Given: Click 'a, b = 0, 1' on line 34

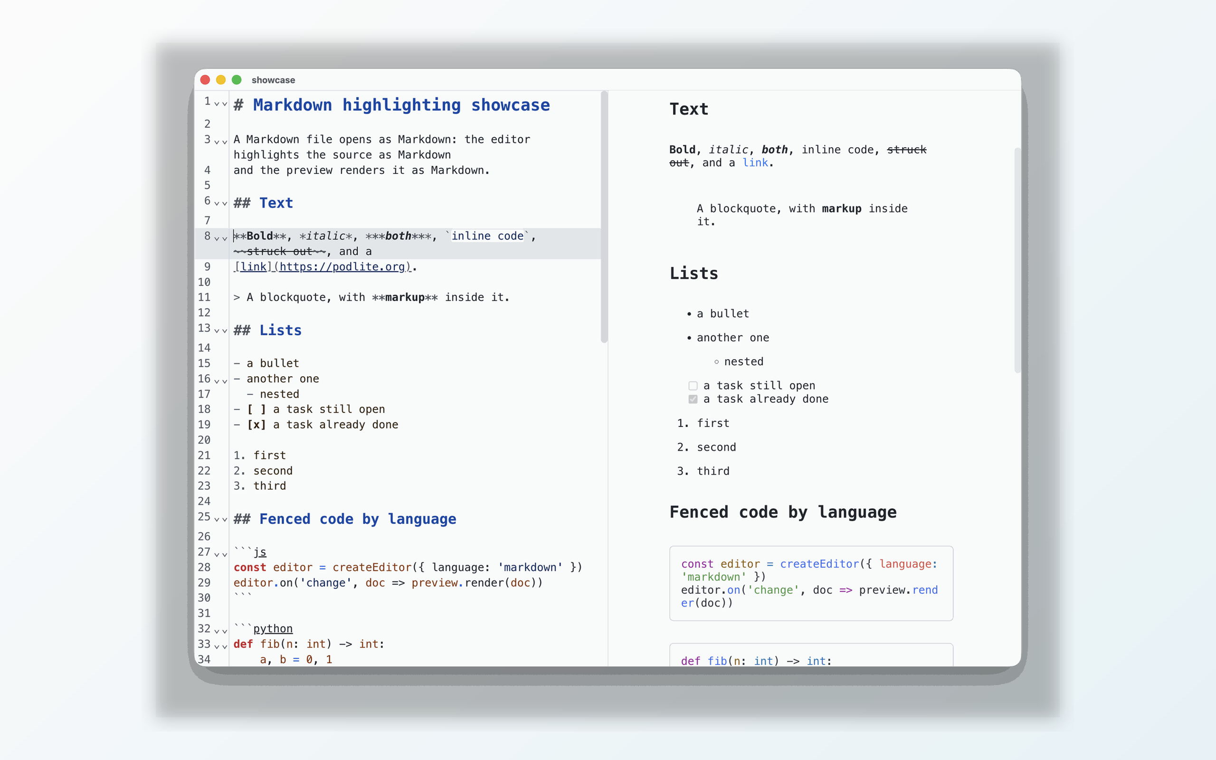Looking at the screenshot, I should (x=296, y=659).
